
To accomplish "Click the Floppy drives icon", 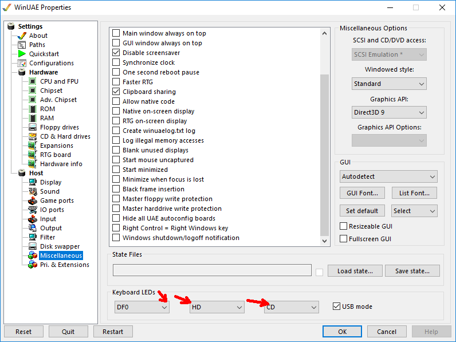I will (x=33, y=127).
